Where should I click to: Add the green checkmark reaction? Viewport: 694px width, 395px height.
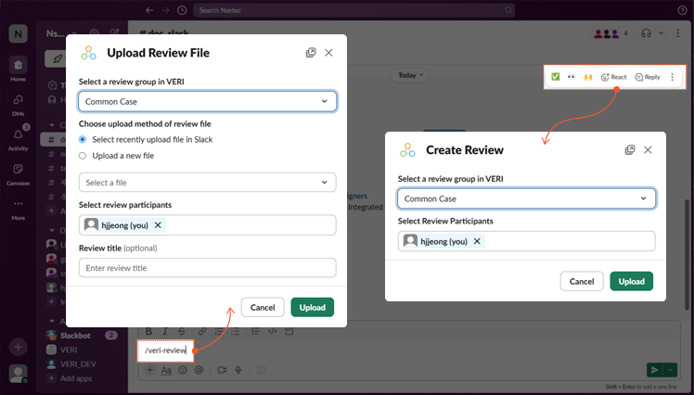pos(556,77)
